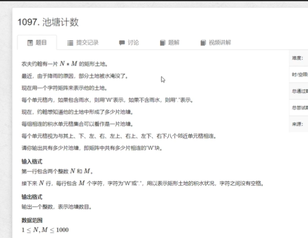308x238 pixels.
Task: Click the constraint 1 ≤ N,M ≤ 1000
Action: pyautogui.click(x=45, y=230)
